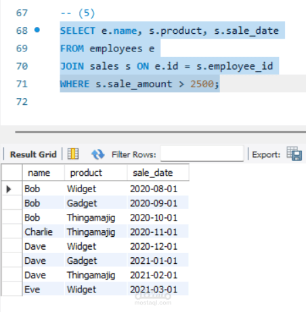Select the date cell '2021-03-01'
Viewport: 306px width, 312px height.
coord(158,290)
